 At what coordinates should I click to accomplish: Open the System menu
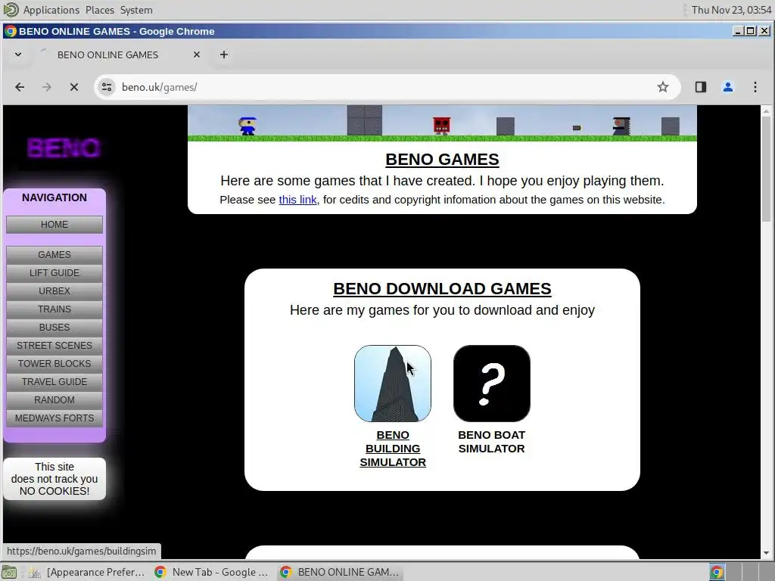[x=136, y=10]
